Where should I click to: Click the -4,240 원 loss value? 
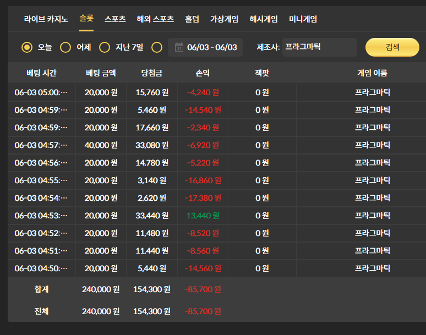coord(203,92)
